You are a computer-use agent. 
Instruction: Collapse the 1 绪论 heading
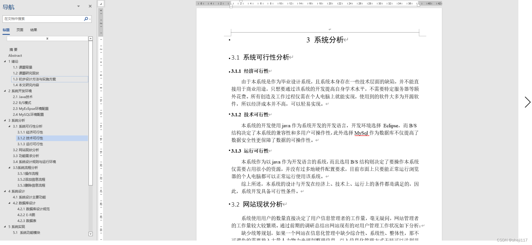(5, 61)
